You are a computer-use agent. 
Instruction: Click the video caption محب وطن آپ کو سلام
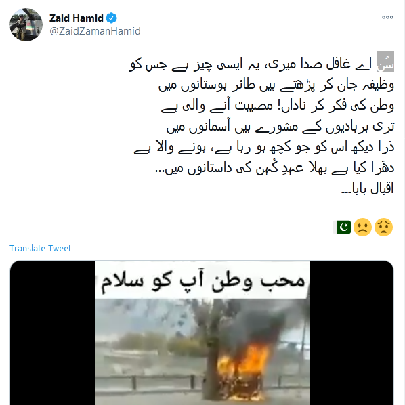tap(202, 281)
